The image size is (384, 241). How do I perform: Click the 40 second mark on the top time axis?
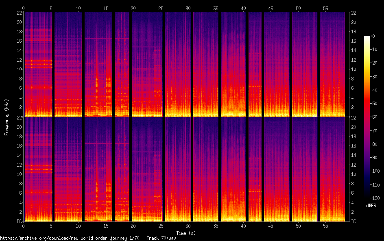click(x=243, y=8)
